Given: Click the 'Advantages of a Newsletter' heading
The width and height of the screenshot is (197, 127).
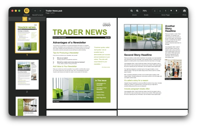Looking at the screenshot, I should tap(69, 42).
